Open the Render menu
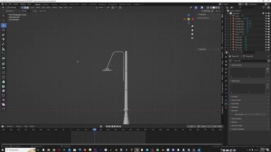Screen dimensions: 271x152 tap(16, 4)
